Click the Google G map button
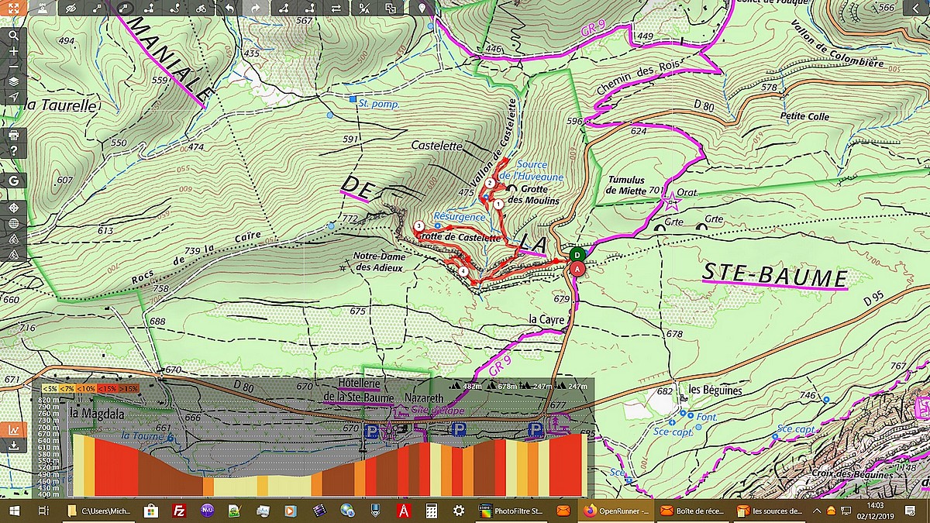The image size is (930, 523). click(x=13, y=181)
